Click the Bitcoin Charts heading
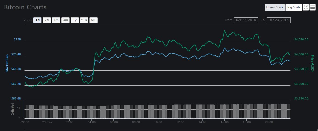This screenshot has height=131, width=318. [x=25, y=7]
